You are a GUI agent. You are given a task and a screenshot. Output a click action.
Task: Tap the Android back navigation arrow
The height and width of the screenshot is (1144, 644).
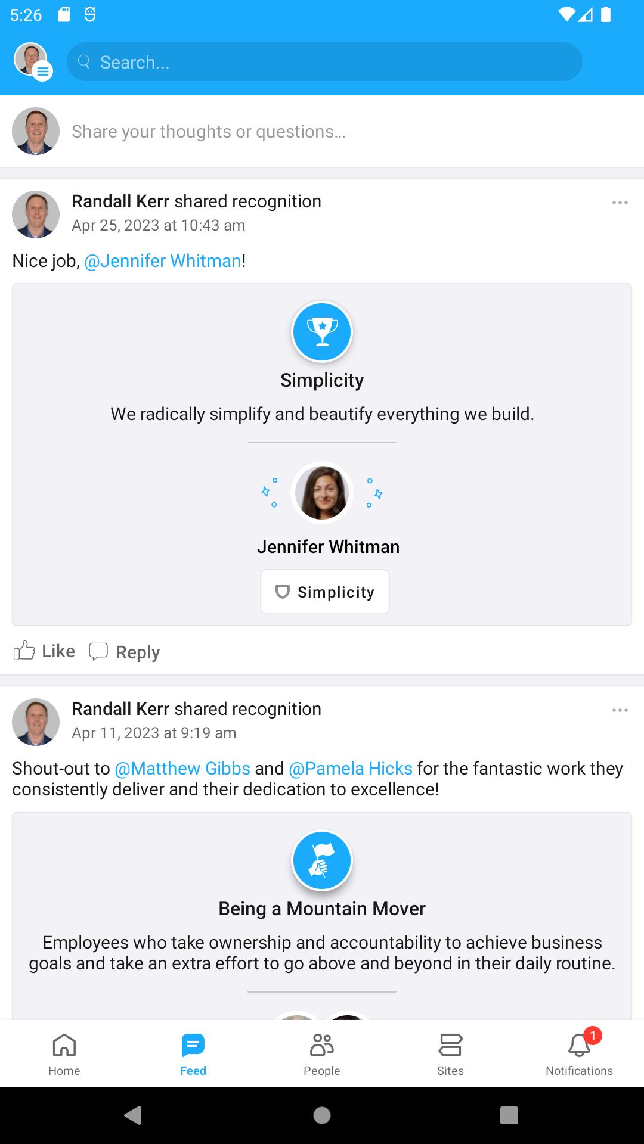pos(132,1115)
